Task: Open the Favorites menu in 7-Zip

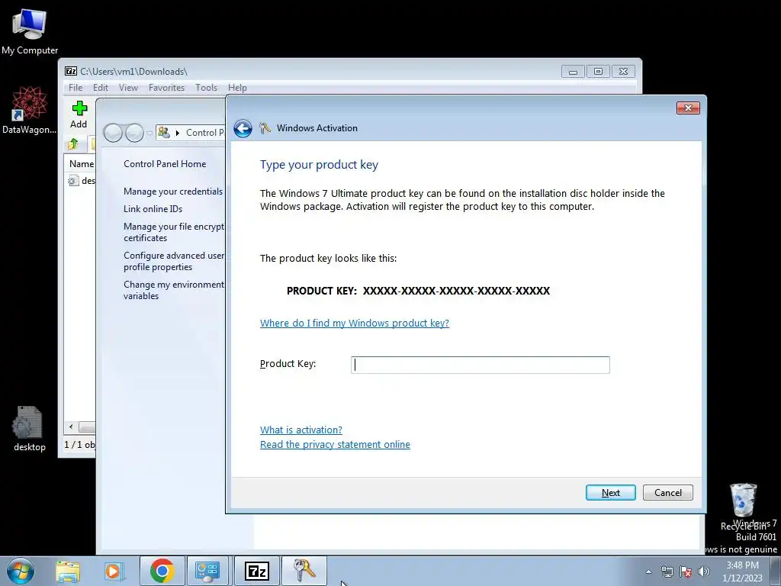Action: (x=166, y=88)
